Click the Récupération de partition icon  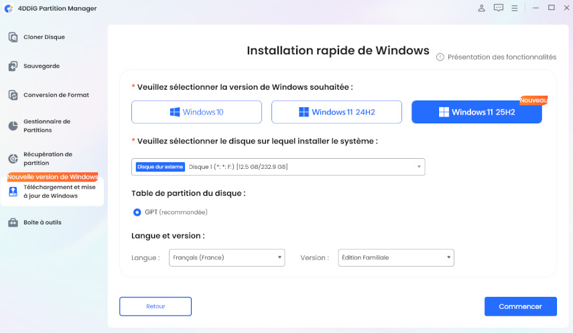coord(13,159)
